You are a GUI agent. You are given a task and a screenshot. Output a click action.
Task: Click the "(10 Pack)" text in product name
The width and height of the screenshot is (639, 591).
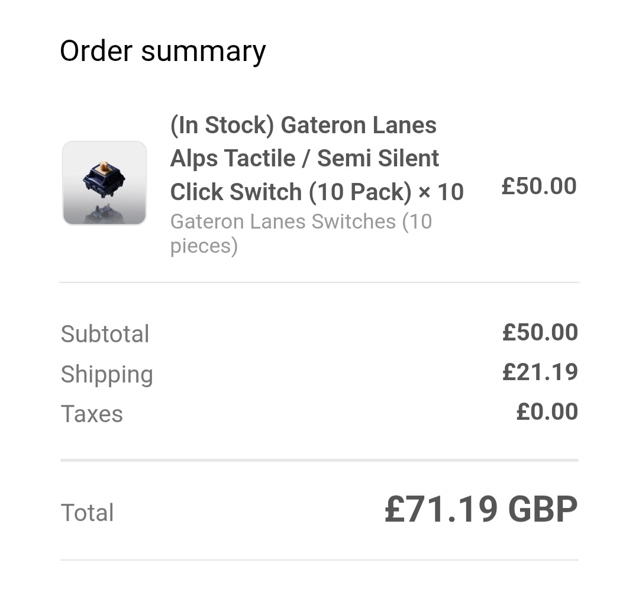[360, 192]
